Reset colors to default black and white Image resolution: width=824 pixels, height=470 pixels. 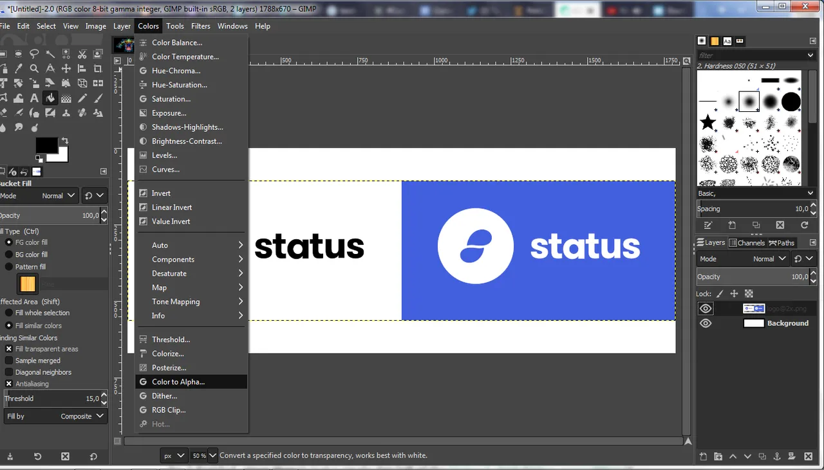(x=39, y=159)
